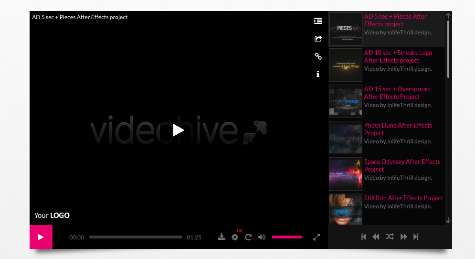
Task: Select the Still Run DREAM thumbnail
Action: tap(345, 209)
